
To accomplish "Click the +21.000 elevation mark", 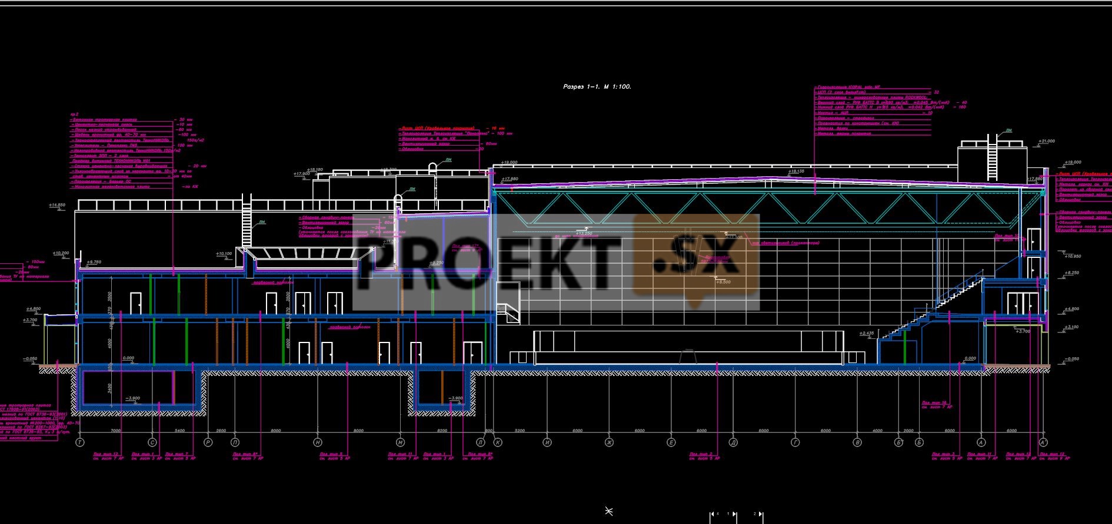I will (1047, 142).
